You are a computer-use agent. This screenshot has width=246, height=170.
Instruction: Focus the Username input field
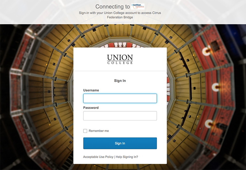pos(120,98)
